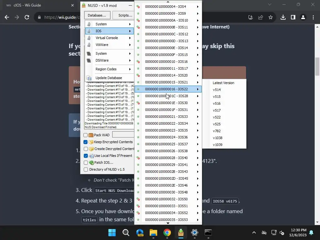Expand the DSiWare submenu arrow
The image size is (320, 240).
pyautogui.click(x=130, y=60)
